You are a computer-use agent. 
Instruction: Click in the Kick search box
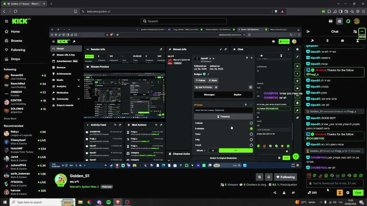(184, 21)
